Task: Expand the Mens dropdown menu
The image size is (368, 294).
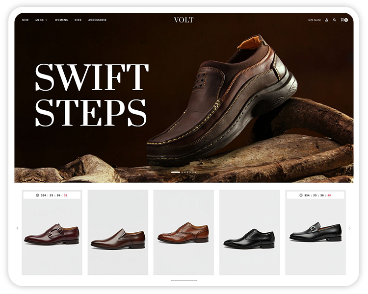Action: pos(41,20)
